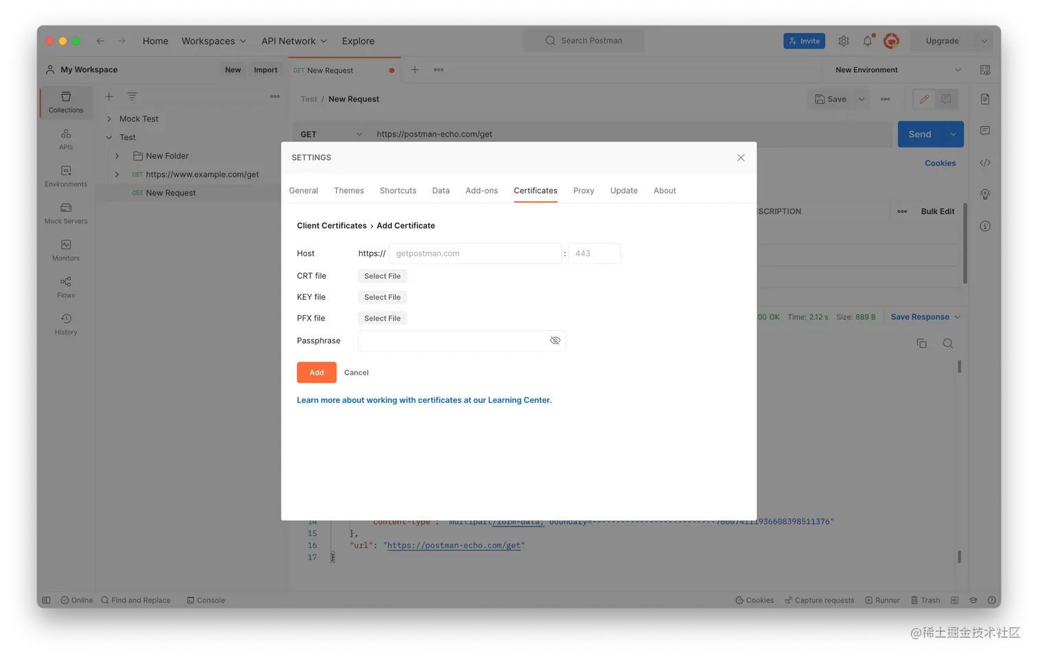Expand the Mock Test collection

point(108,119)
